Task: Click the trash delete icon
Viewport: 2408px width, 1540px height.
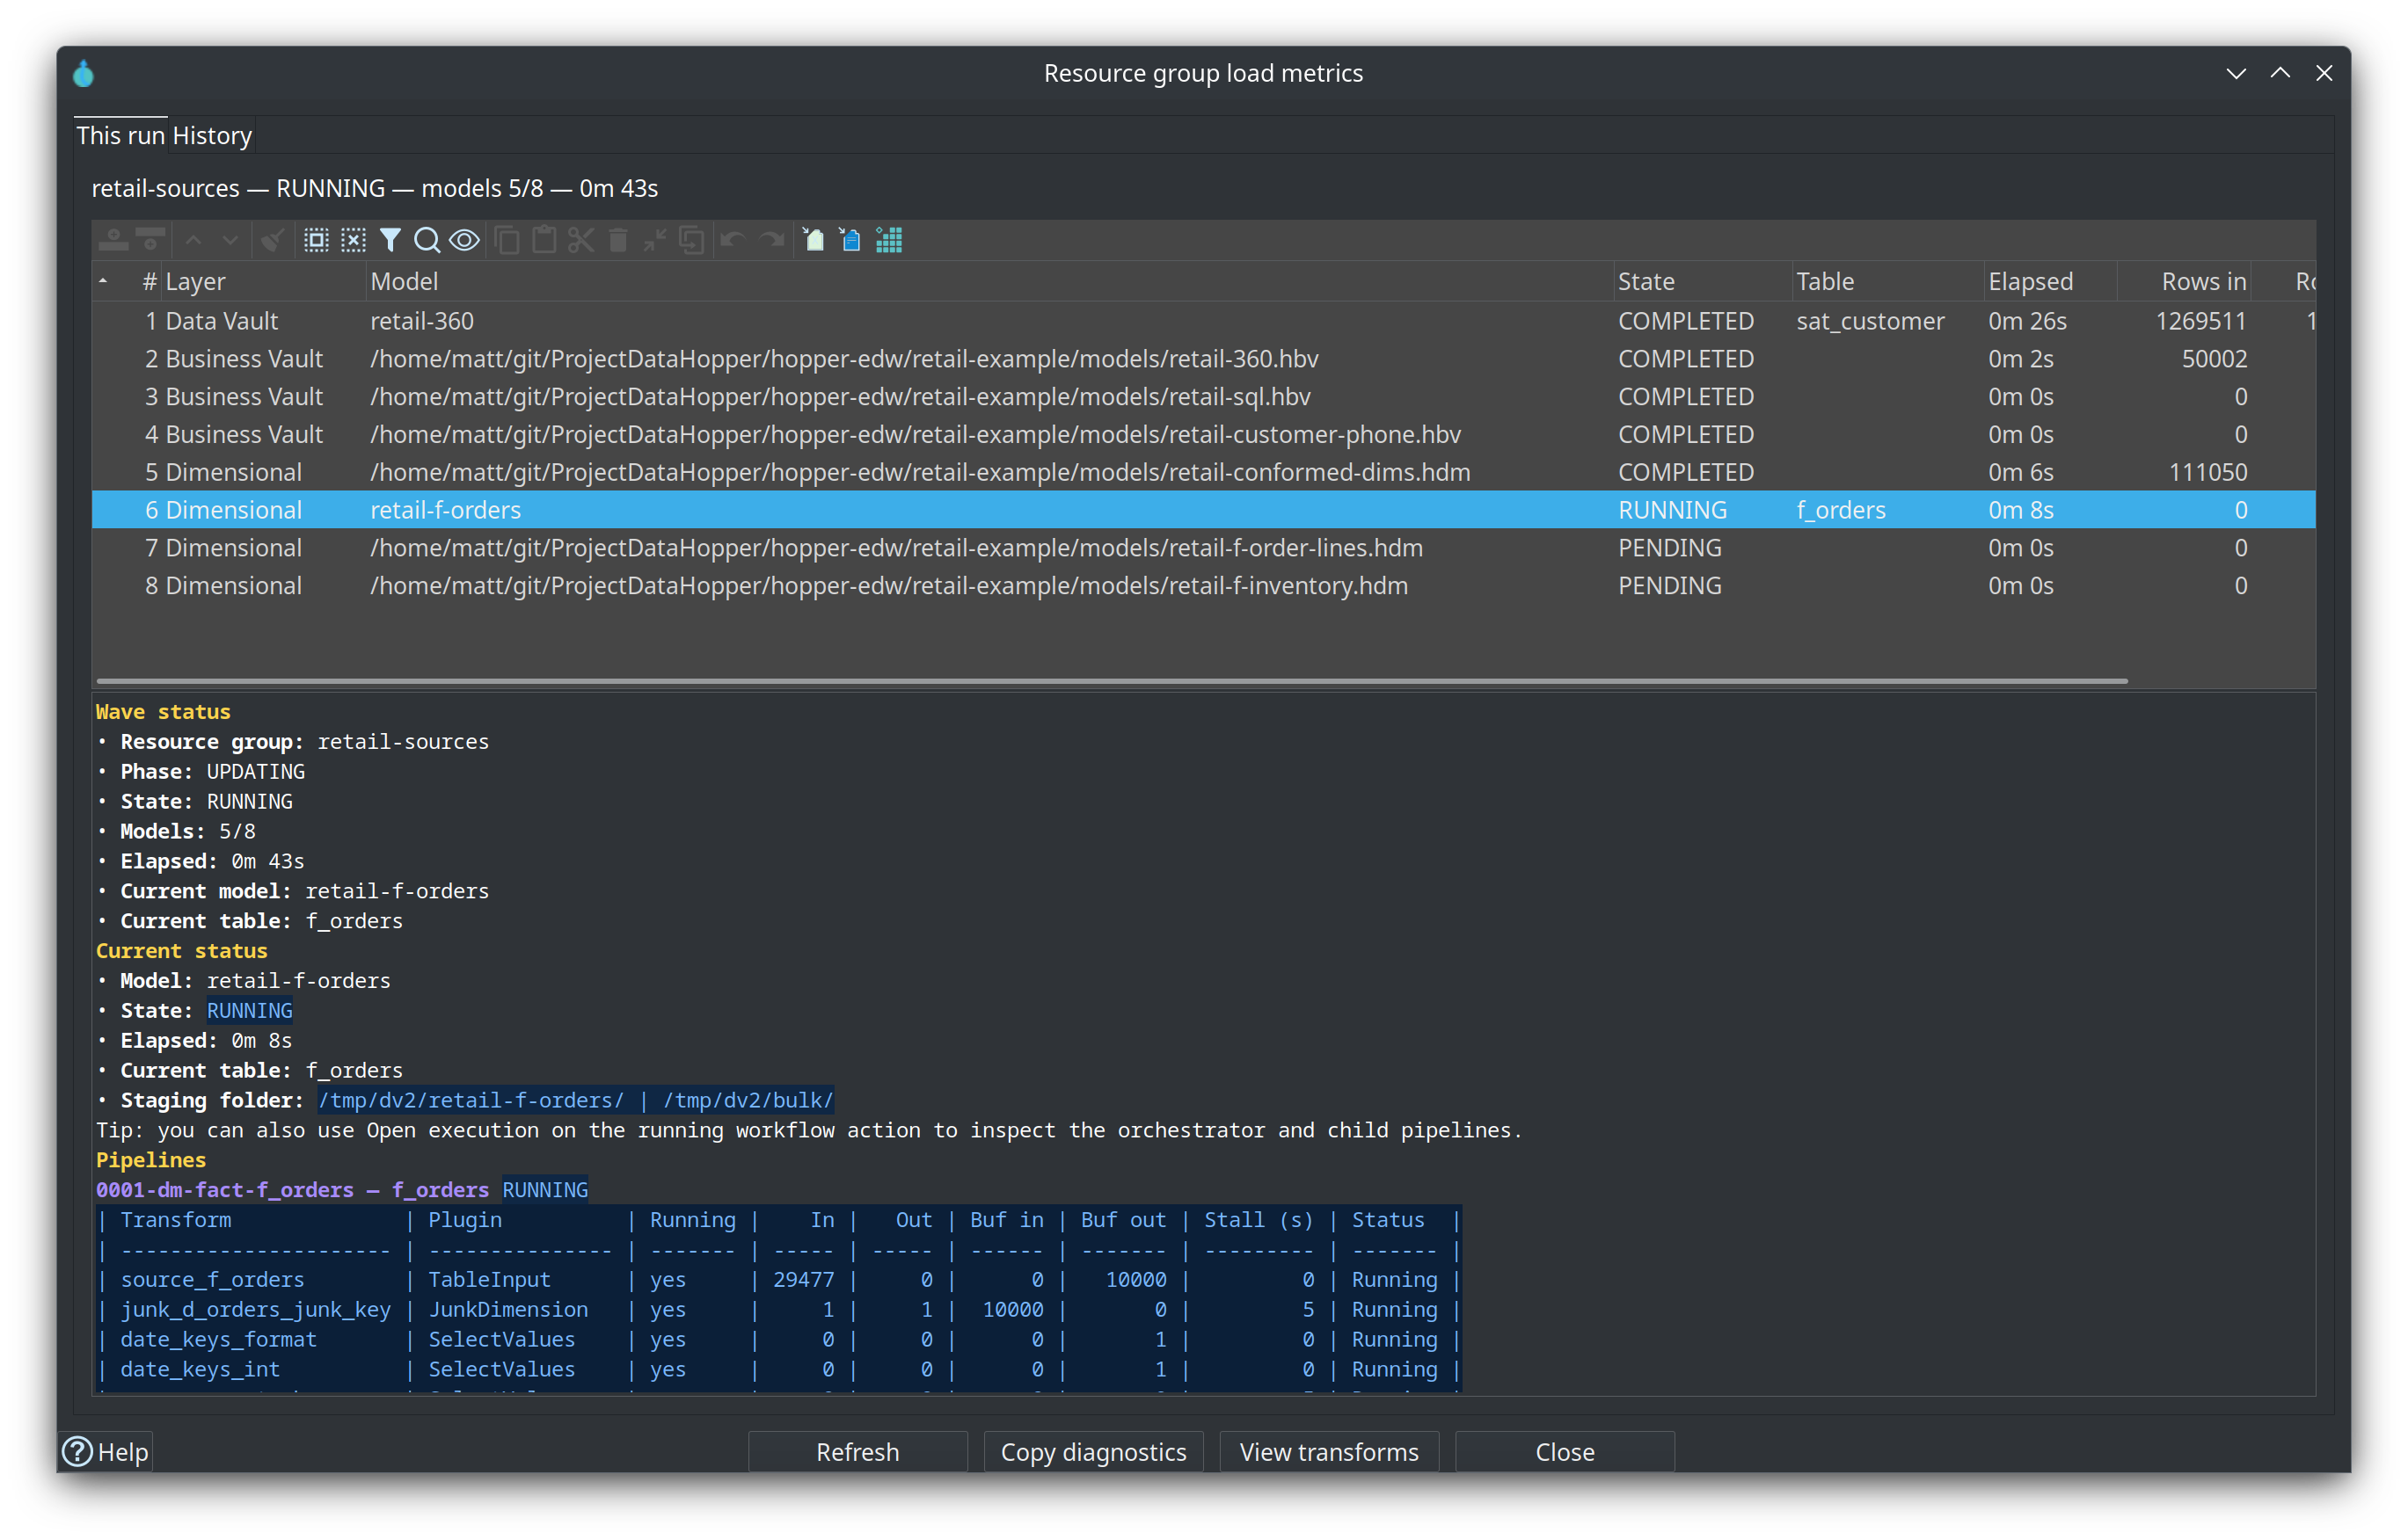Action: click(618, 240)
